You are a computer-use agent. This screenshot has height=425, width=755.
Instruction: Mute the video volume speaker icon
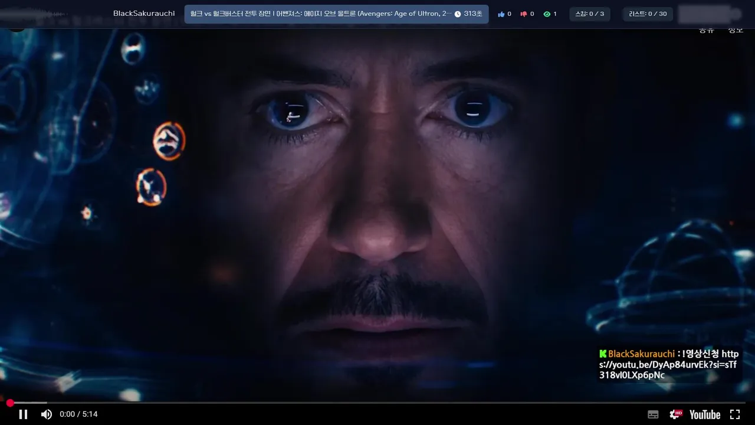tap(46, 414)
